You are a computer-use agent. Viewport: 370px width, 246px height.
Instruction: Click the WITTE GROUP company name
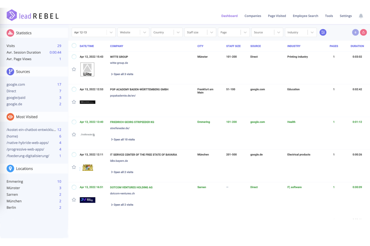[x=119, y=57]
